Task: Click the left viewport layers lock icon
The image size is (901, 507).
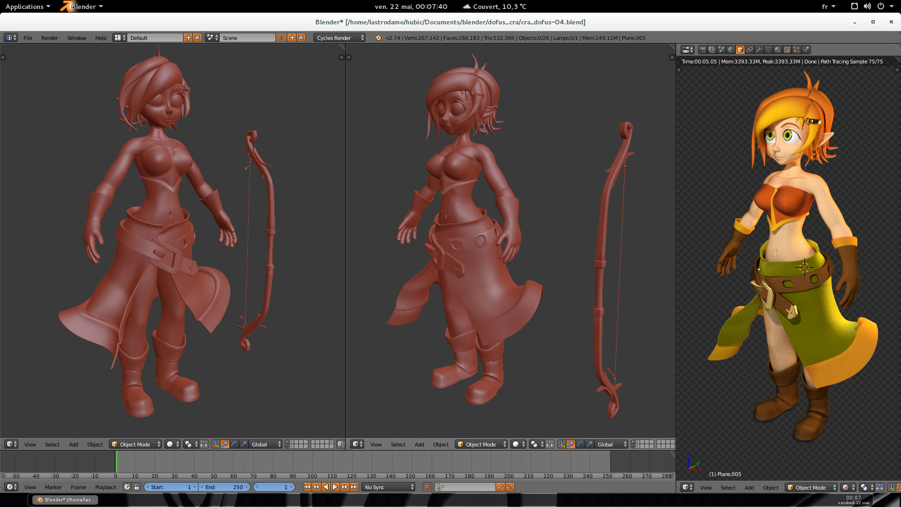Action: coord(341,444)
